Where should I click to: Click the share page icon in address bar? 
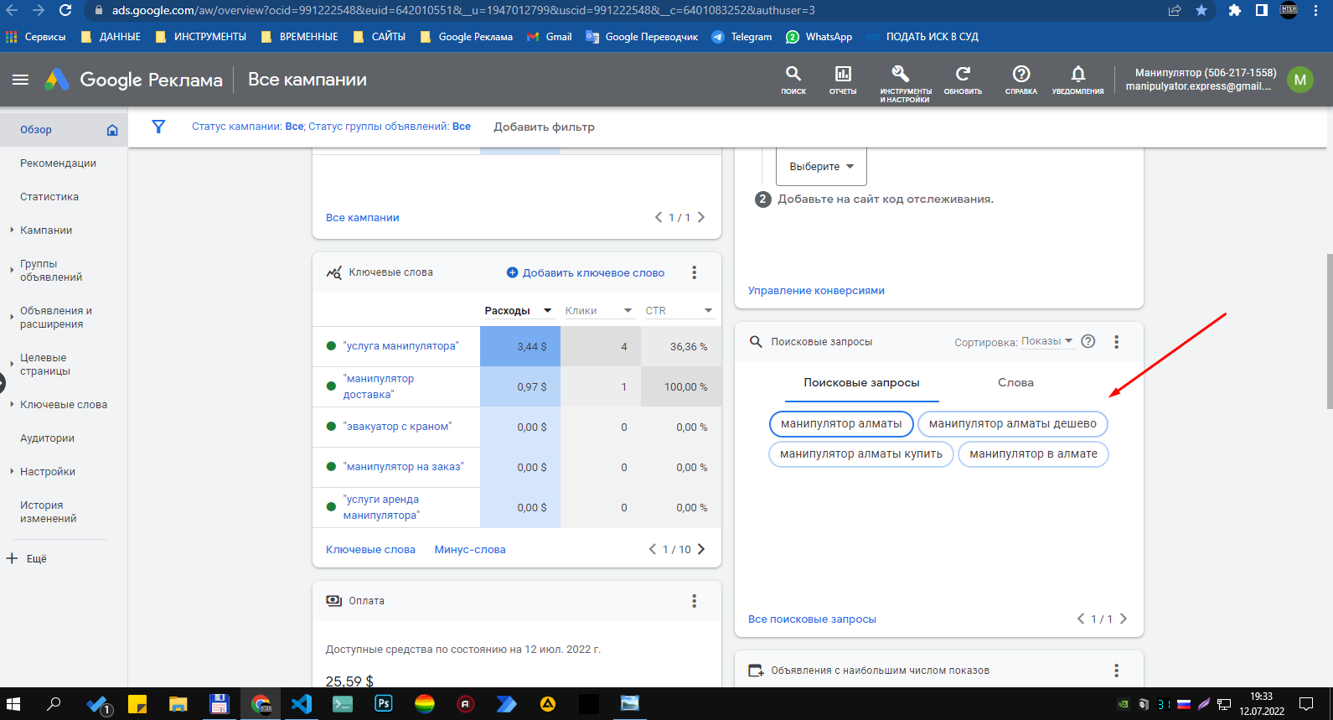(1175, 10)
